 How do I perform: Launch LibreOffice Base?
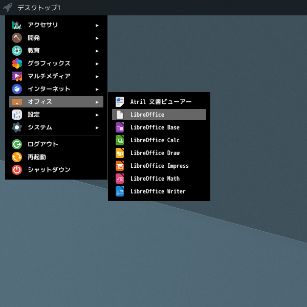159,127
